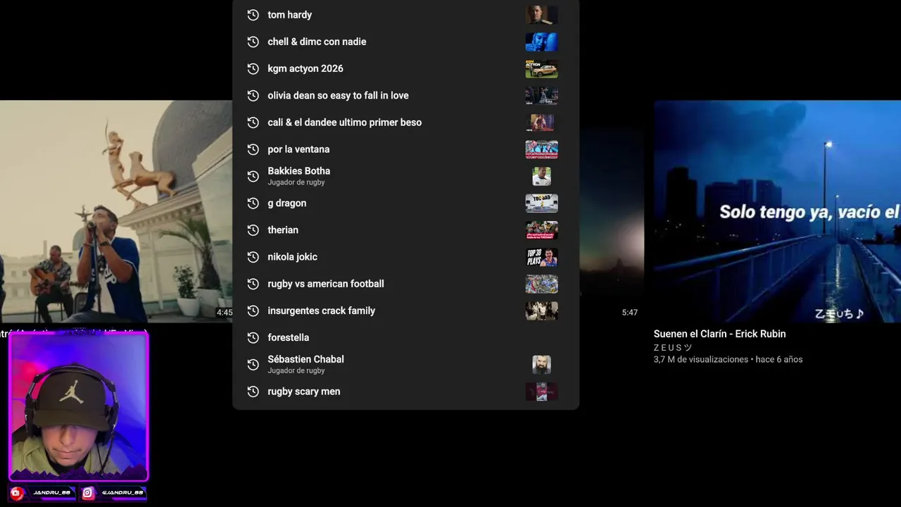Click history icon beside 'insurgentes crack family'
Screen dimensions: 901x507
coord(253,311)
